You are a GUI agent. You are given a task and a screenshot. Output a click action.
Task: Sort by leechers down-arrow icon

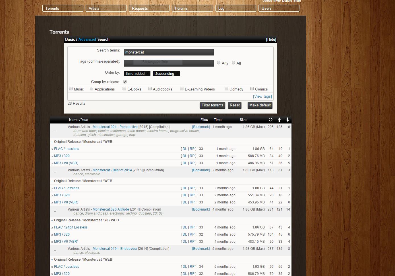click(288, 120)
